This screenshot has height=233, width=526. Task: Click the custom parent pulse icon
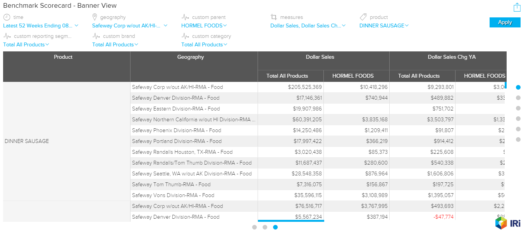tap(185, 17)
